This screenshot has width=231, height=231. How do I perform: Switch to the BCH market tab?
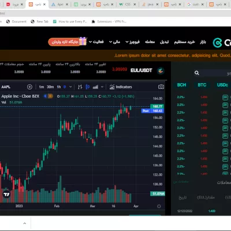[x=181, y=85]
